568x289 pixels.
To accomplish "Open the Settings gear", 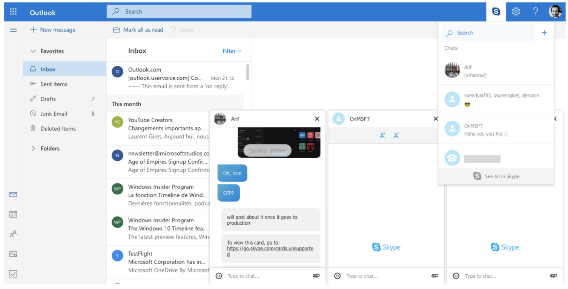I will point(516,12).
